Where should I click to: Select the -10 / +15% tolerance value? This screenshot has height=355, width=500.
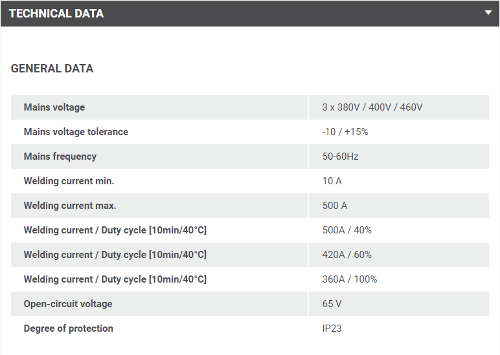tap(345, 132)
